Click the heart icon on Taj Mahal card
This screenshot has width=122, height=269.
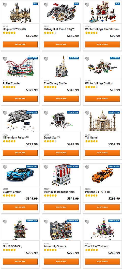[x=87, y=113]
